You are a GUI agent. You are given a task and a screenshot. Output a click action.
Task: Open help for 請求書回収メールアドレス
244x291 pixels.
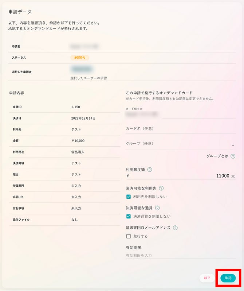click(175, 228)
